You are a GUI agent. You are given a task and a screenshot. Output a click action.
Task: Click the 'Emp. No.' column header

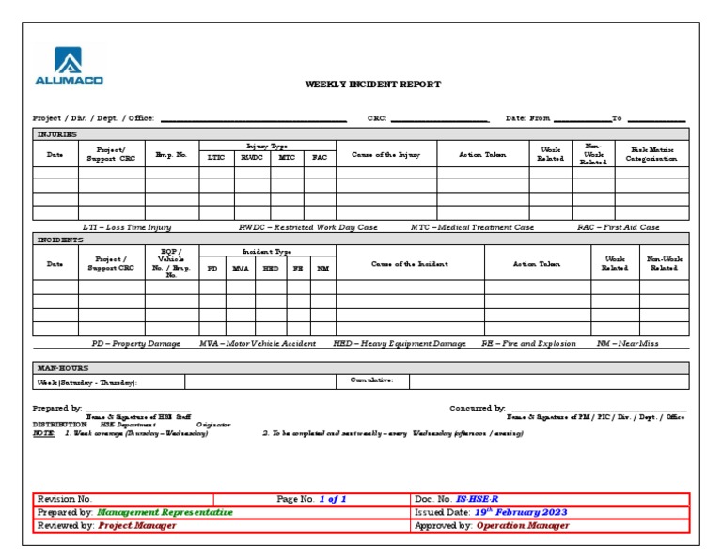(172, 154)
